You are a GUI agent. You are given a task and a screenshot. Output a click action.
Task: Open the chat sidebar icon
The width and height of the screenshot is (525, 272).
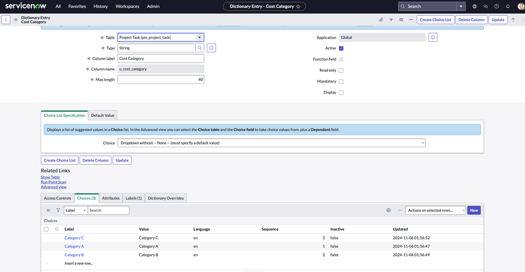pos(486,6)
